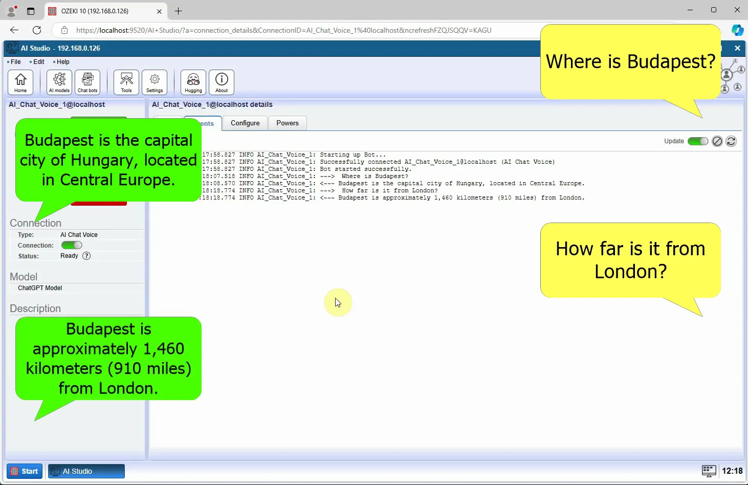Open the Home toolbar icon
The height and width of the screenshot is (485, 748).
[x=20, y=82]
